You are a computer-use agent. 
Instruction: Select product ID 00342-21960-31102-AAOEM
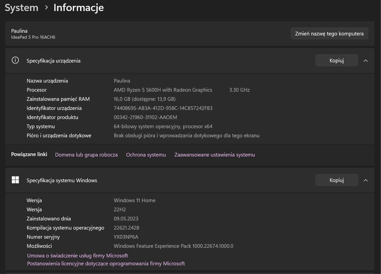[x=145, y=117]
